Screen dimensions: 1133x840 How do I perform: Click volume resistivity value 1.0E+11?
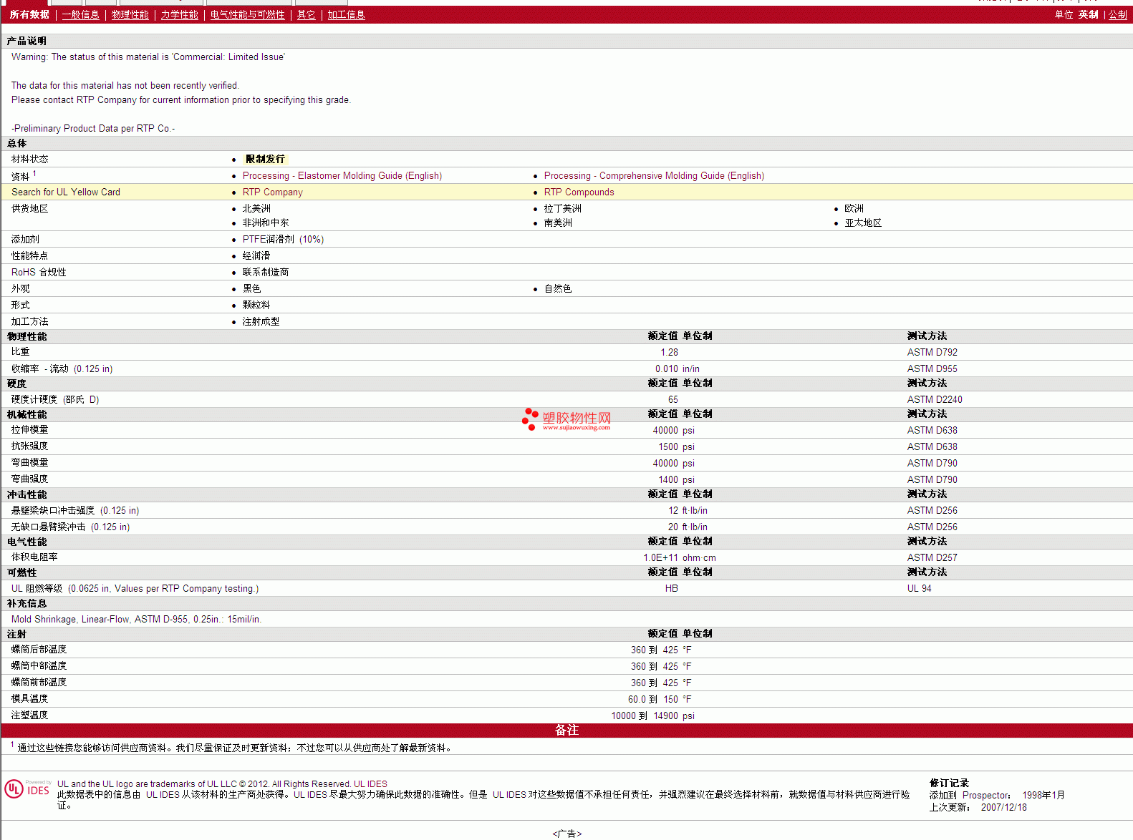[660, 557]
